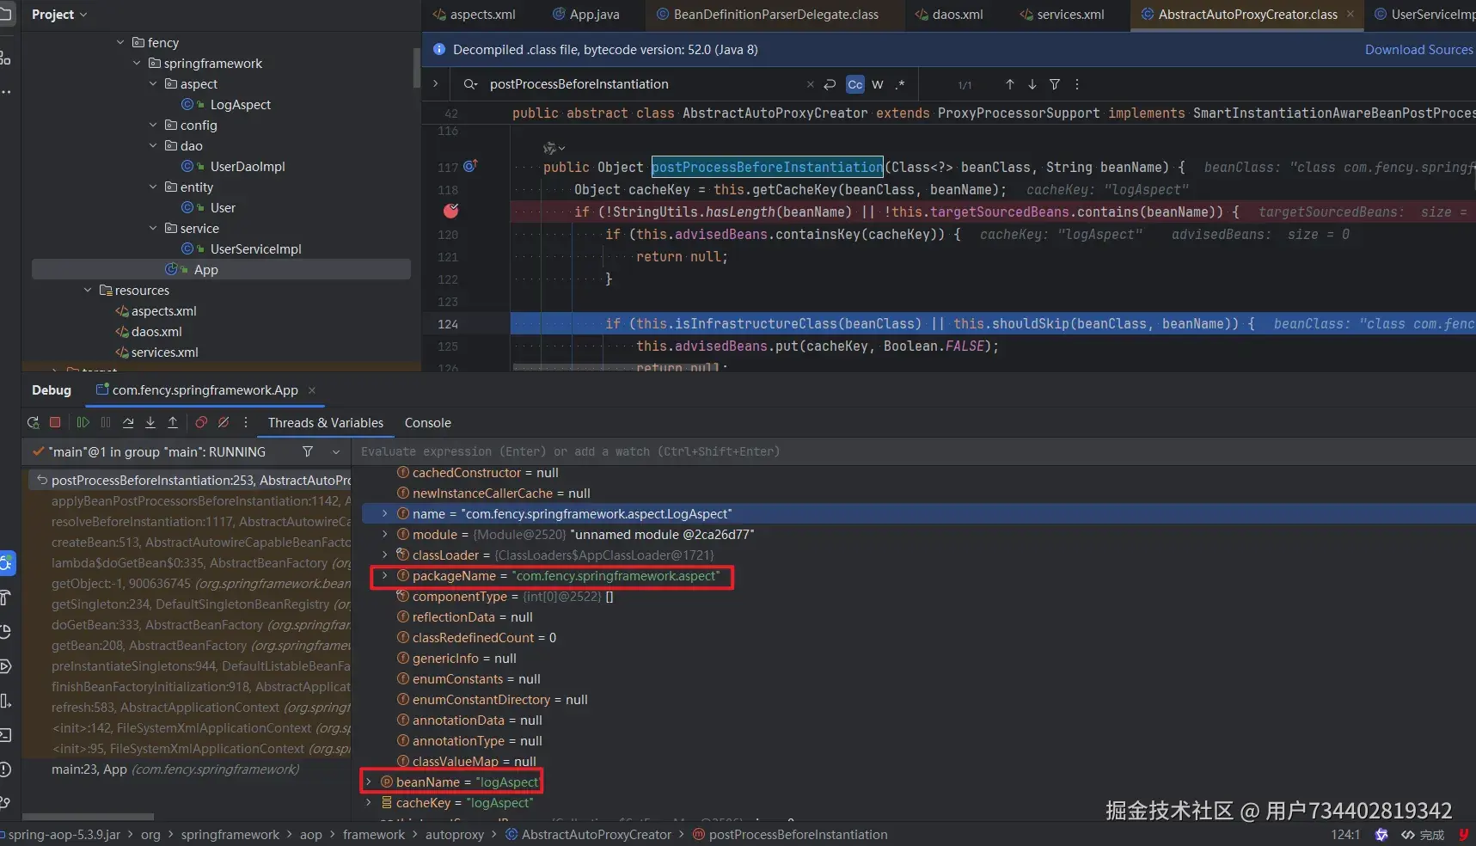Open inlay hints icon above method
Viewport: 1476px width, 846px height.
pos(554,148)
